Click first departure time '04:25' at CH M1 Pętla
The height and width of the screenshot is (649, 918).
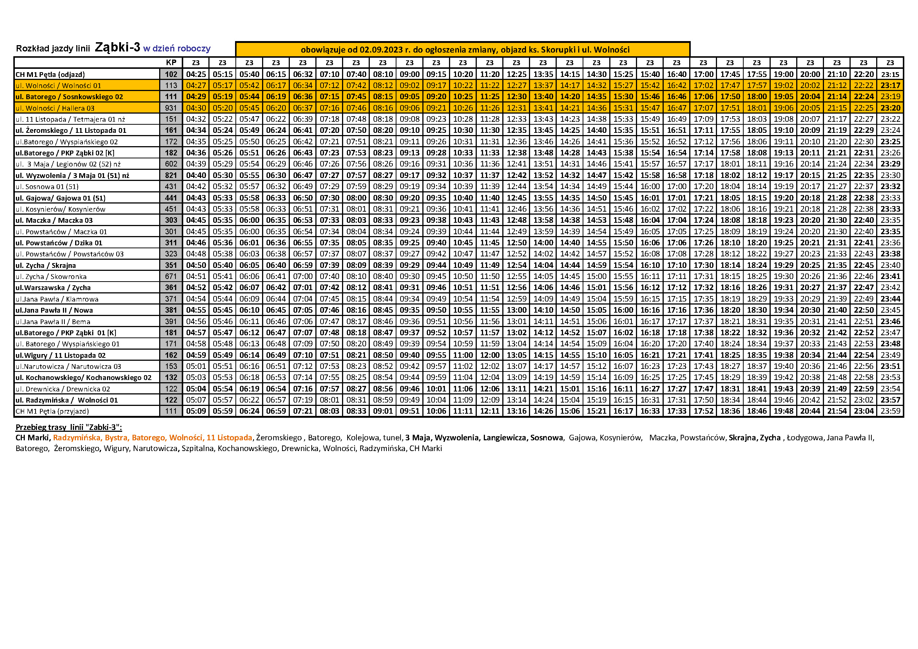(196, 74)
